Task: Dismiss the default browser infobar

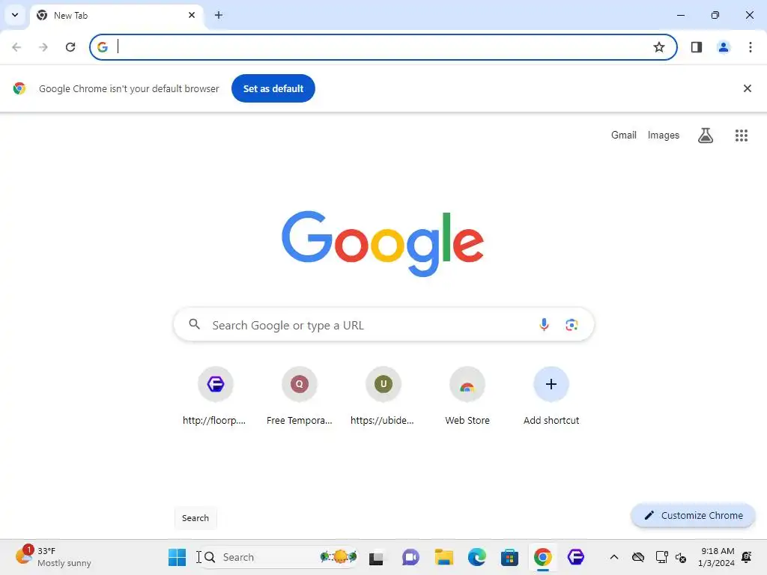Action: (747, 88)
